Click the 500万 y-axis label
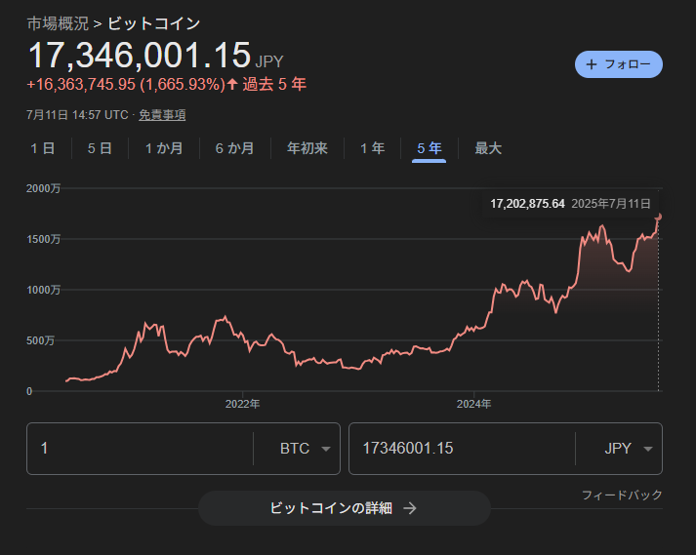Viewport: 696px width, 555px height. pos(40,340)
